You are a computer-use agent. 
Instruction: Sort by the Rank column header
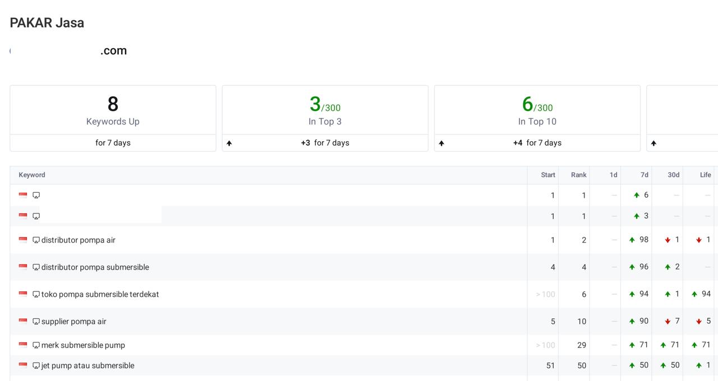click(x=578, y=175)
